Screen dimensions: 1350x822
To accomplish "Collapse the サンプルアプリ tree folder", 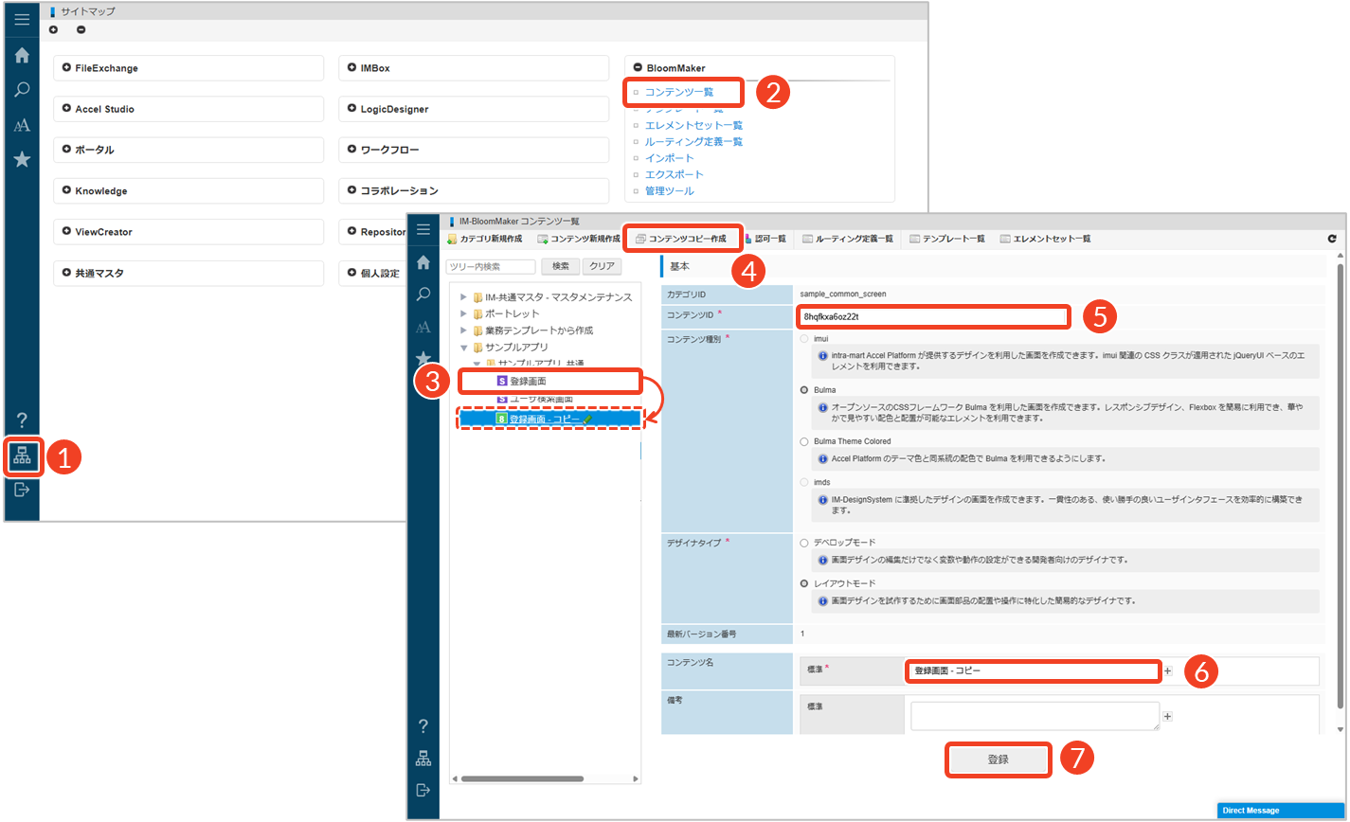I will coord(464,348).
